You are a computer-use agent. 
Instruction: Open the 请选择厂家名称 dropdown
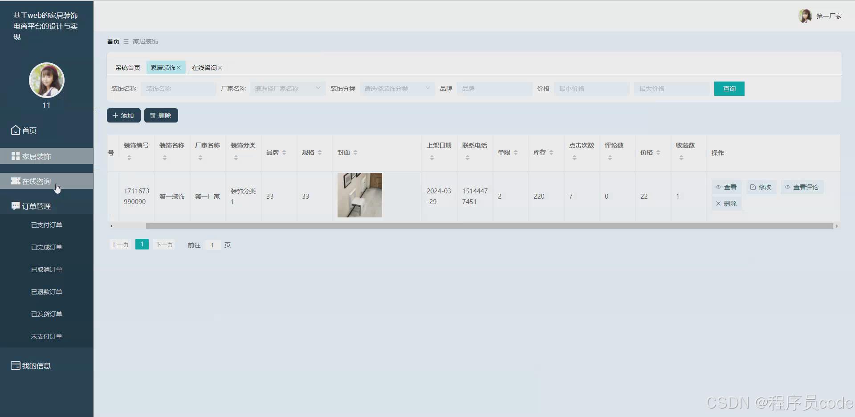(287, 88)
